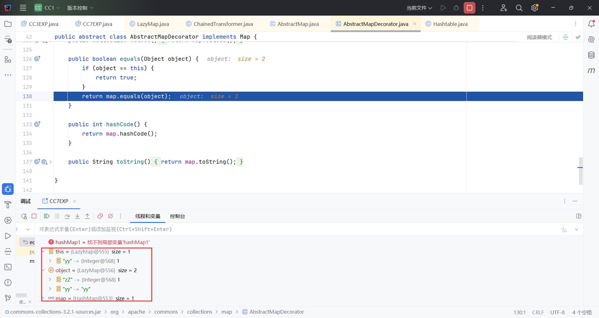The image size is (599, 318).
Task: Click the Rerun CC7EXP debug icon
Action: [x=24, y=216]
